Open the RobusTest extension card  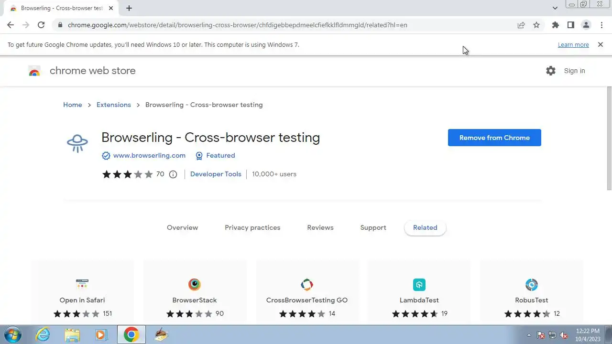pos(532,293)
